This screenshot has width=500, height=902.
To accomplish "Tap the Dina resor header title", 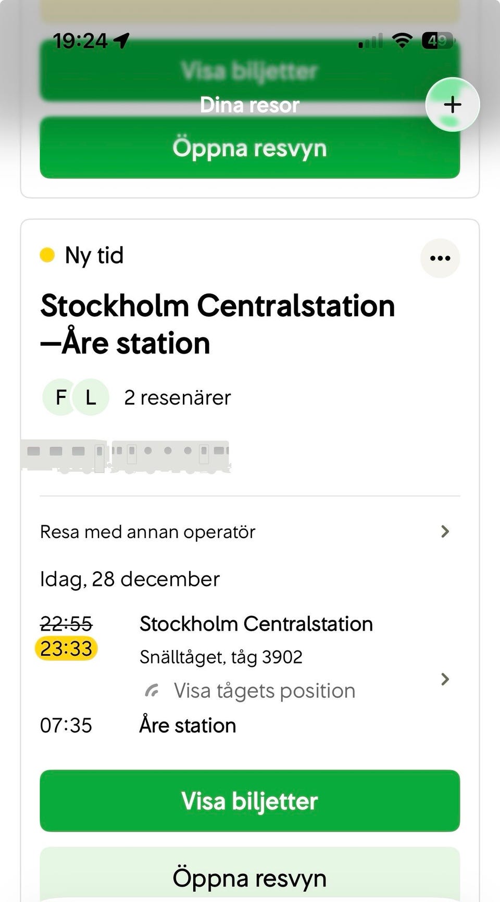I will click(x=249, y=105).
